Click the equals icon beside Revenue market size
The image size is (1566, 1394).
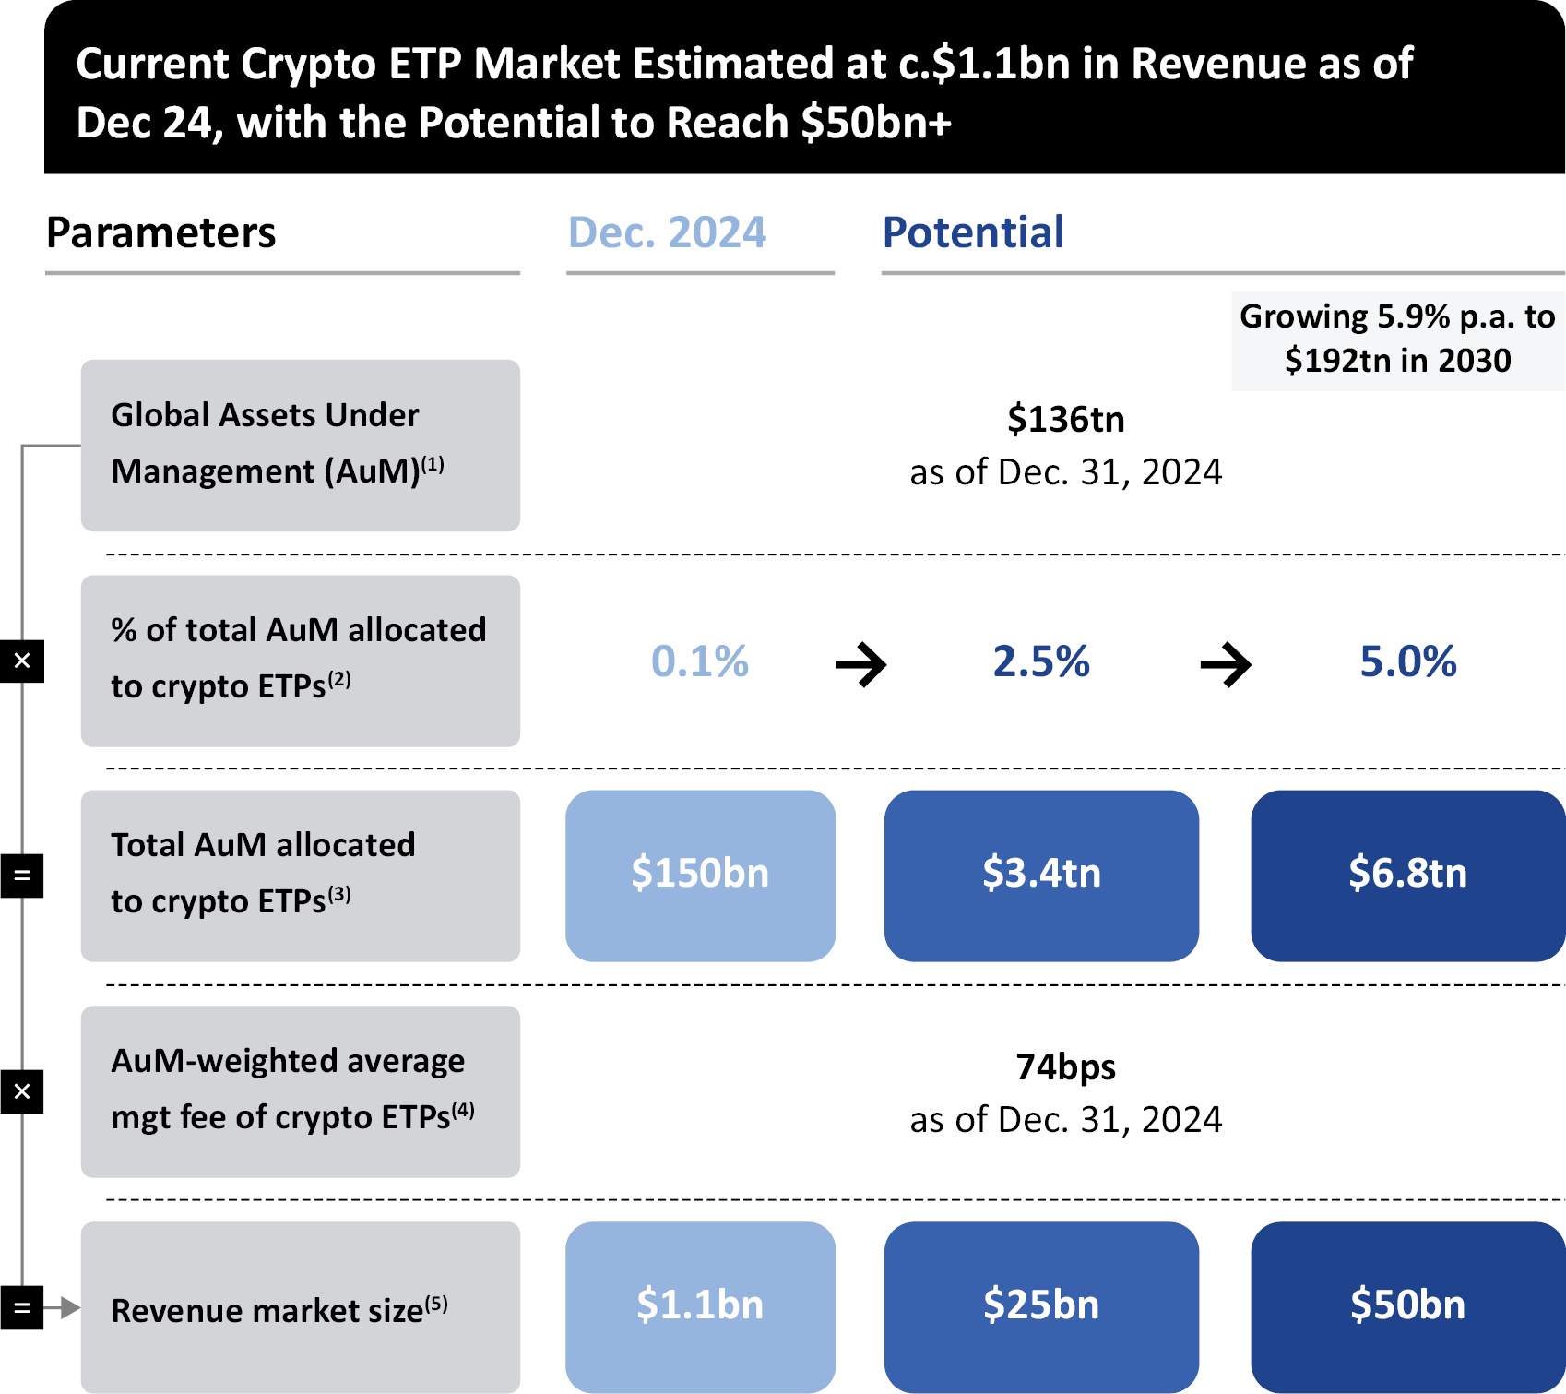coord(22,1307)
